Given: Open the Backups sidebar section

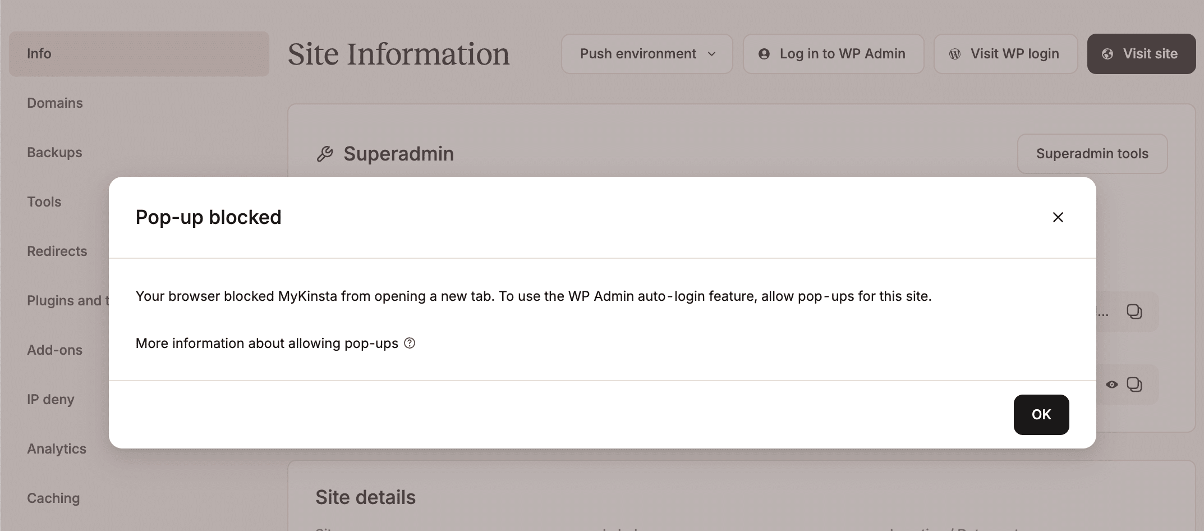Looking at the screenshot, I should point(54,153).
